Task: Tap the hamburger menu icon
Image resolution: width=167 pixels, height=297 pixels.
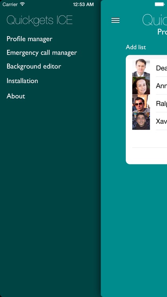Action: point(115,20)
